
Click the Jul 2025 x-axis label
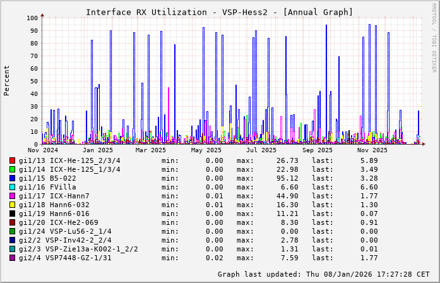(261, 150)
